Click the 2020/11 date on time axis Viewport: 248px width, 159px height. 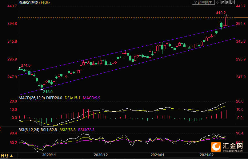tap(48, 155)
